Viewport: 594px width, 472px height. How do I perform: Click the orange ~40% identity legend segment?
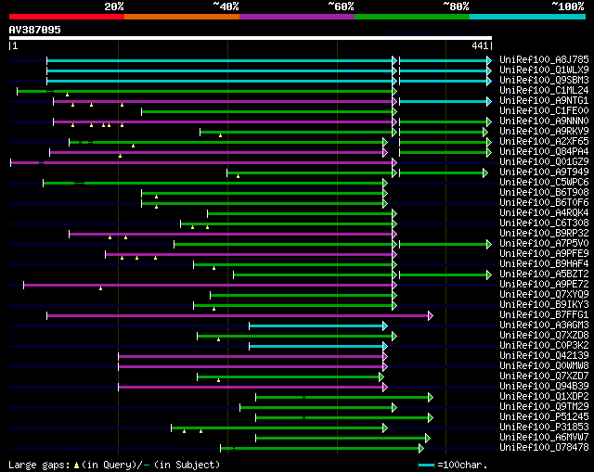(182, 17)
